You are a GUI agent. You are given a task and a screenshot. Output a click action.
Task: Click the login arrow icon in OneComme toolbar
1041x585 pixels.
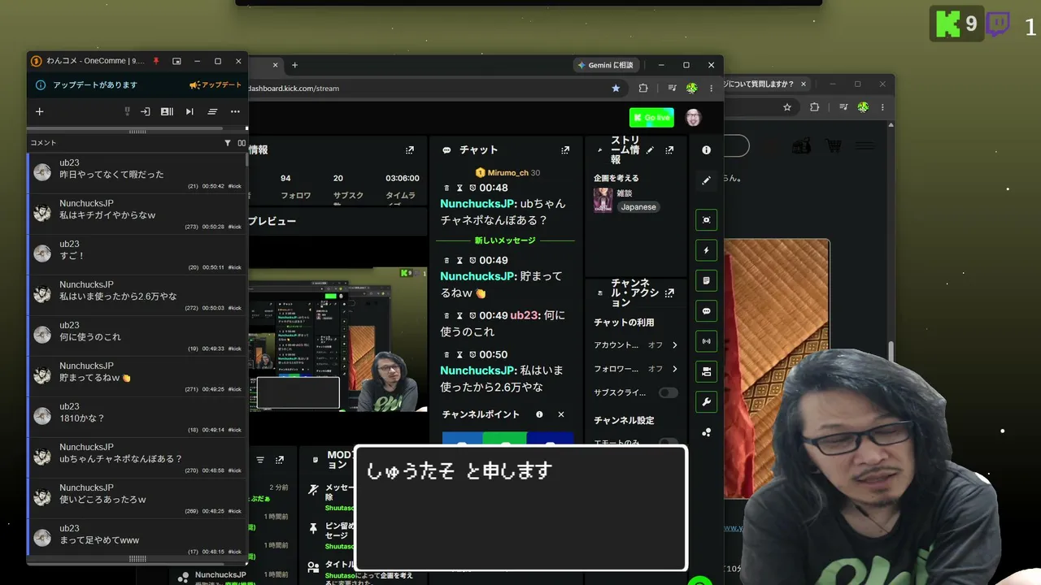pos(146,111)
